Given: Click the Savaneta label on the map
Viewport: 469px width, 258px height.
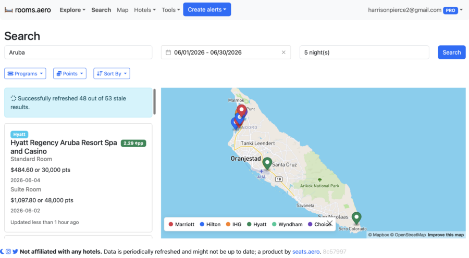Looking at the screenshot, I should pos(305,205).
